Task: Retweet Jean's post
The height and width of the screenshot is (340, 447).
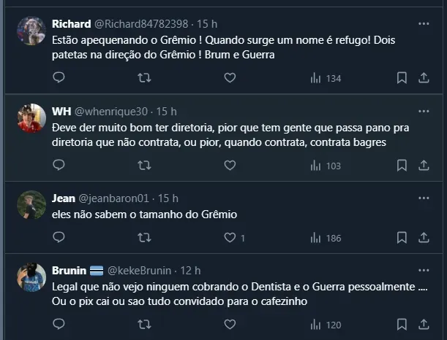Action: (145, 237)
